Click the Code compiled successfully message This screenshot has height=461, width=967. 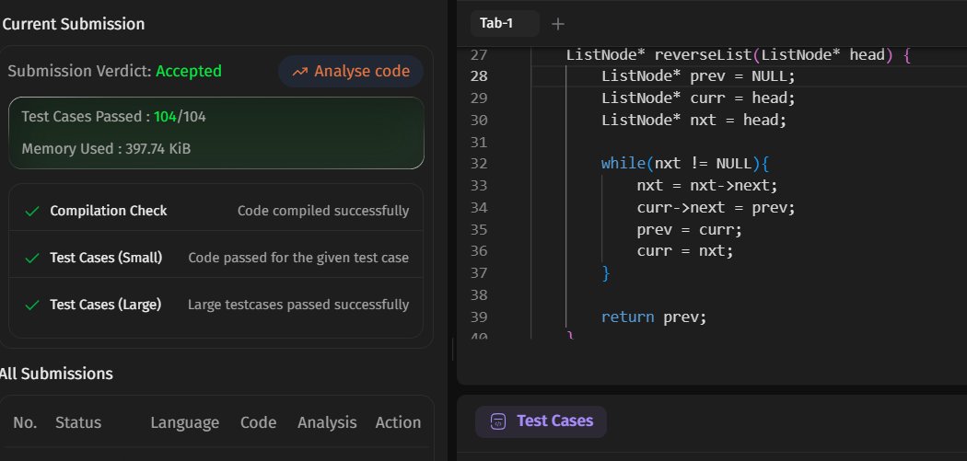(323, 211)
